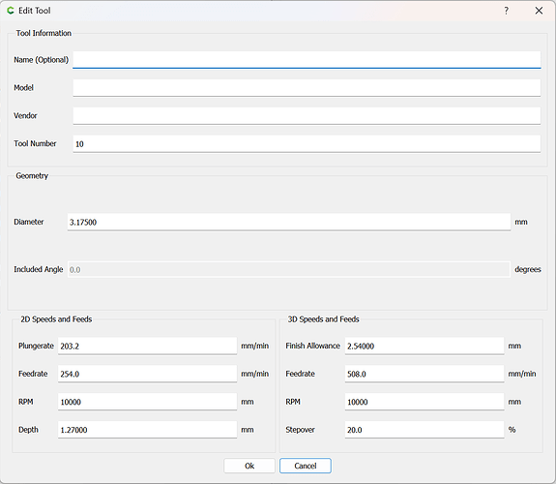The image size is (556, 484).
Task: Click into the Model text field
Action: click(307, 88)
